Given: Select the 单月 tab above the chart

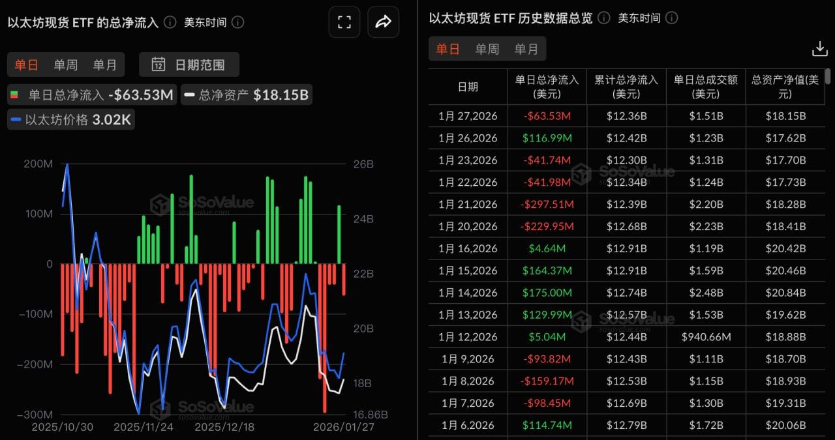Looking at the screenshot, I should coord(104,65).
